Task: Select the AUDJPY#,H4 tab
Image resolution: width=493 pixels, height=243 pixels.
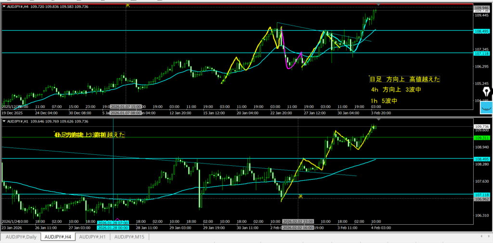Action: pos(58,237)
